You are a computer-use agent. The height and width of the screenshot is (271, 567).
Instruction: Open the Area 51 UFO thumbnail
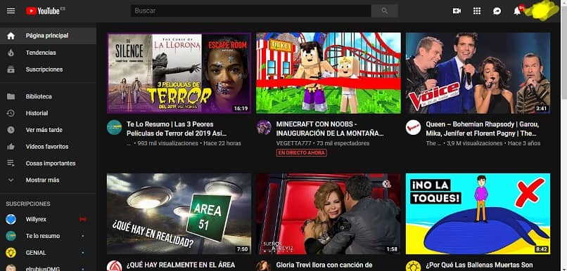[x=179, y=214]
